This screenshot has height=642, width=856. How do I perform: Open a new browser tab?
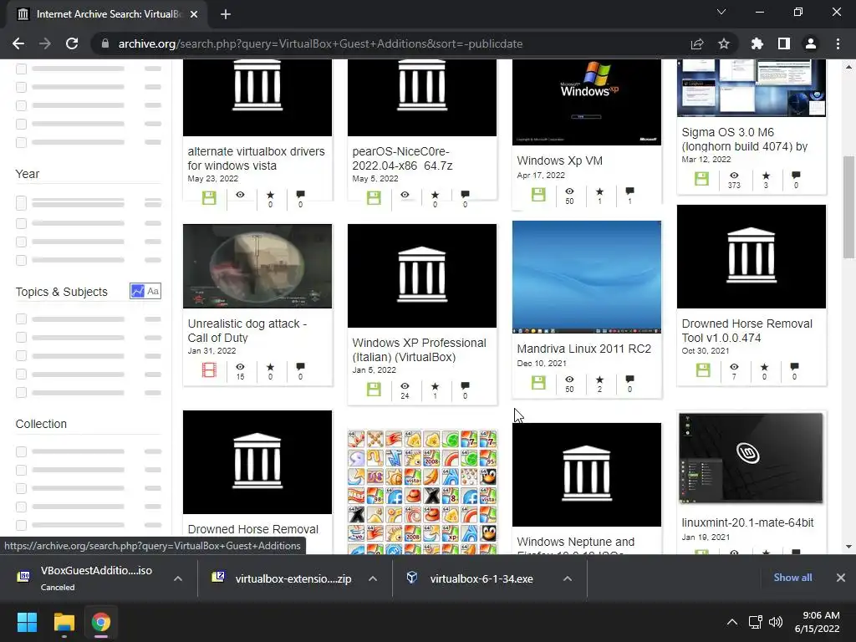point(226,14)
